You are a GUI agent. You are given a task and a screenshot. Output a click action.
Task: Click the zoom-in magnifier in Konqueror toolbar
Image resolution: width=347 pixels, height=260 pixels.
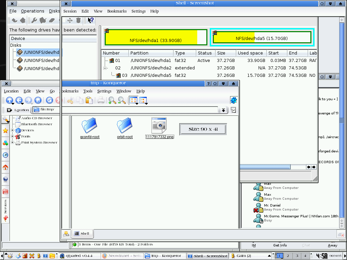112,101
